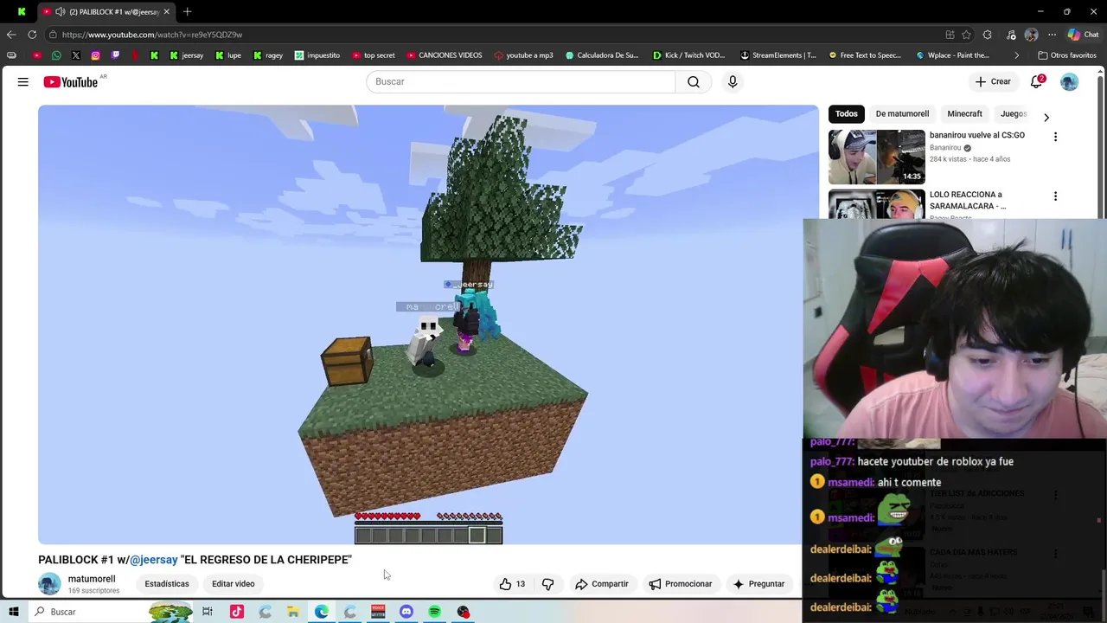Expand hidden bookmarks with the chevron
The width and height of the screenshot is (1107, 623).
(x=1016, y=55)
